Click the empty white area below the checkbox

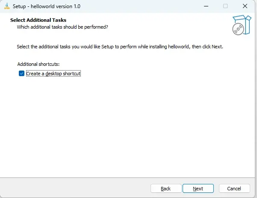(127, 126)
